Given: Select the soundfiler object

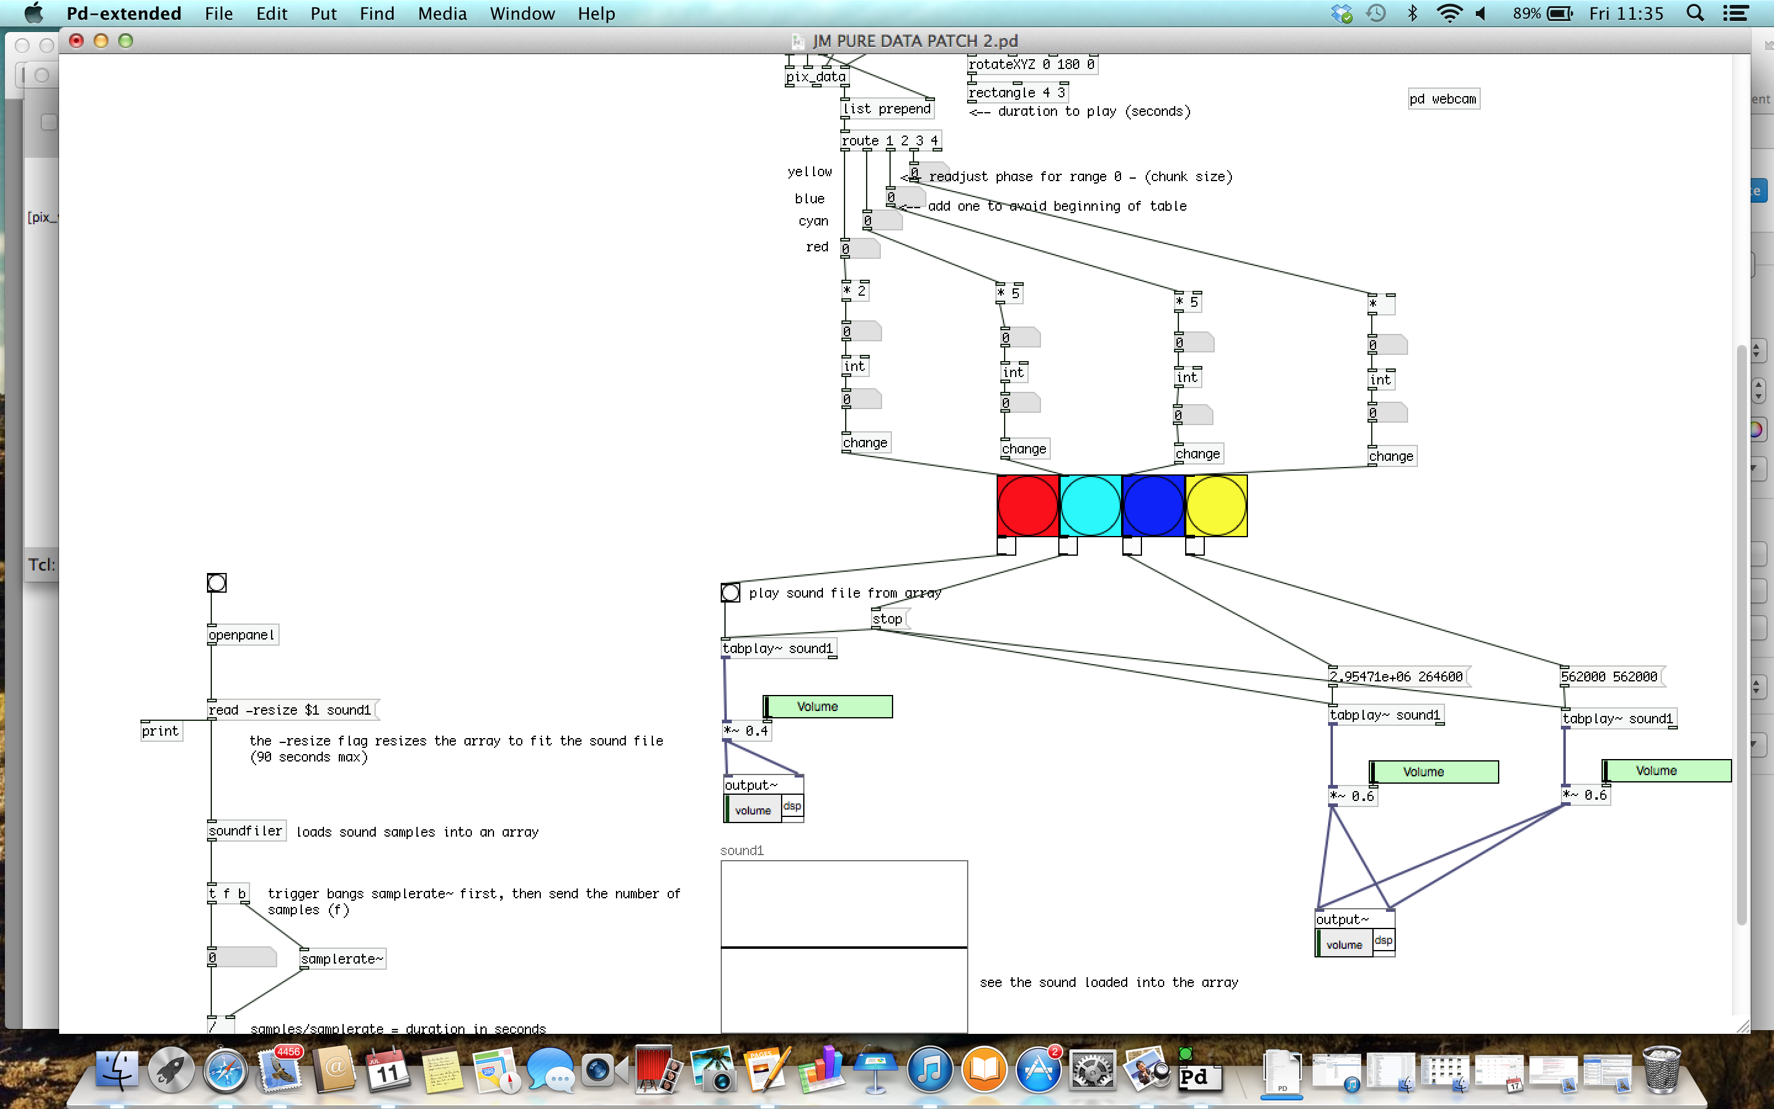Looking at the screenshot, I should coord(247,831).
